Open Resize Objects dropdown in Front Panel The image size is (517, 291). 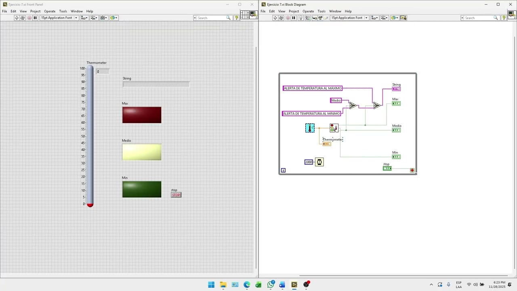coord(104,18)
